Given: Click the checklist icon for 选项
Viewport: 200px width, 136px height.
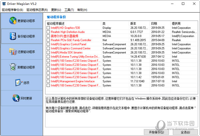Looking at the screenshot, I should (x=19, y=83).
